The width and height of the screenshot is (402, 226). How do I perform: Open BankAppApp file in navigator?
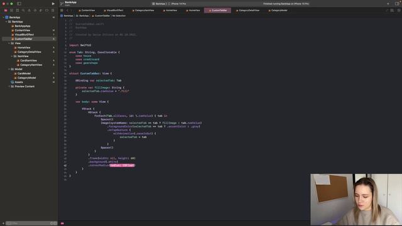[x=23, y=26]
